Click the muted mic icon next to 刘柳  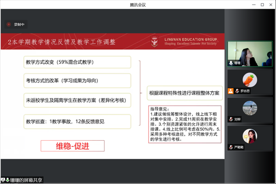point(231,119)
